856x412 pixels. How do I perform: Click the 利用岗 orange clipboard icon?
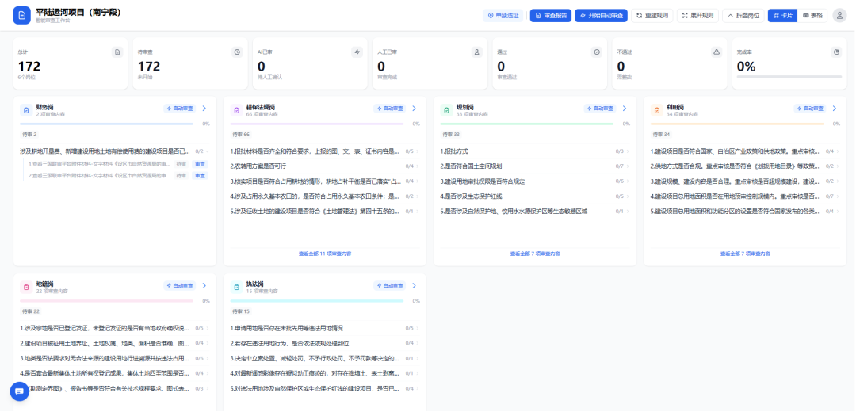pyautogui.click(x=657, y=110)
